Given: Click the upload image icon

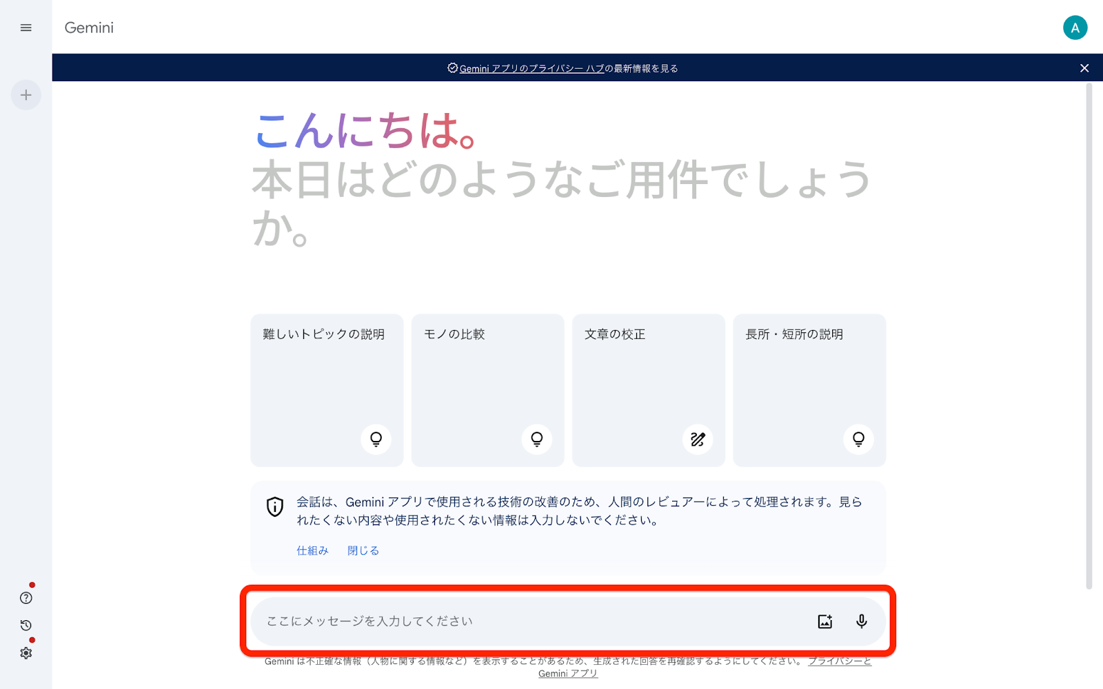Looking at the screenshot, I should click(x=825, y=621).
